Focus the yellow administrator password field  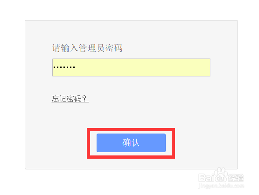(132, 67)
